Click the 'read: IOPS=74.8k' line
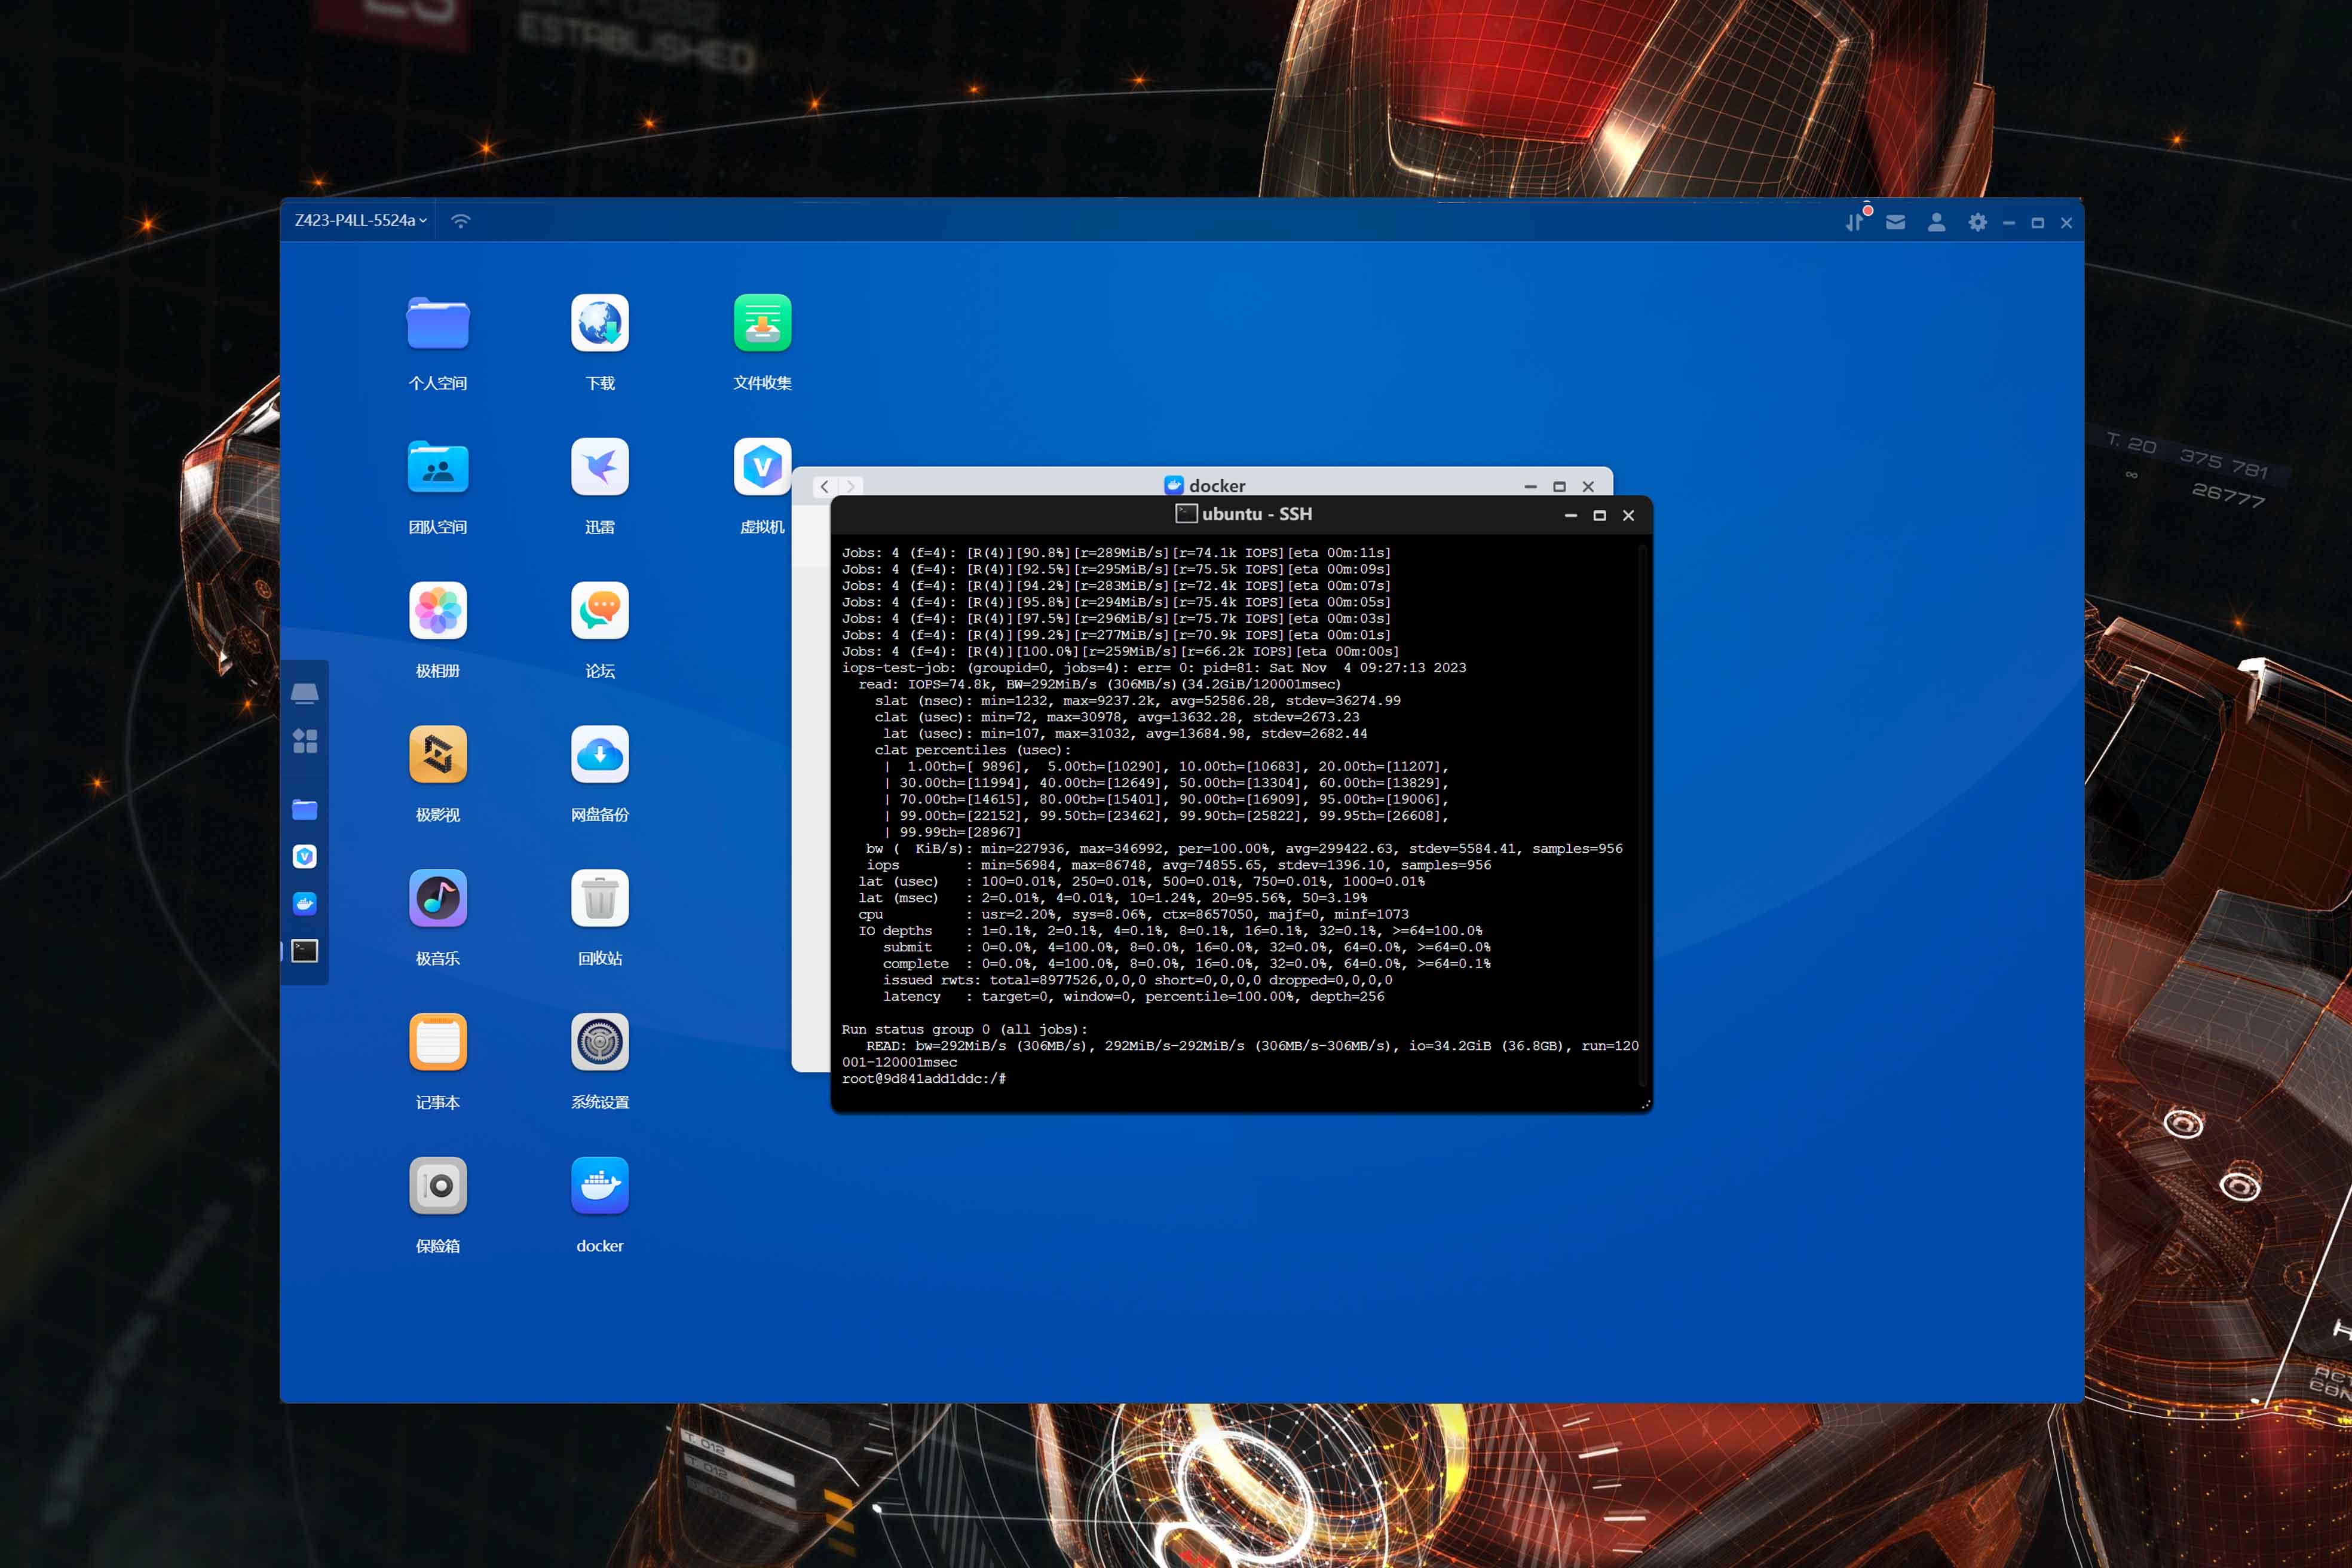The image size is (2352, 1568). point(1099,685)
